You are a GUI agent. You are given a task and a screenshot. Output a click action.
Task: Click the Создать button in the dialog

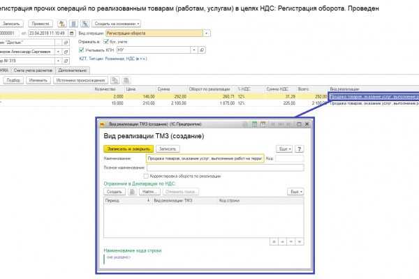coord(115,192)
